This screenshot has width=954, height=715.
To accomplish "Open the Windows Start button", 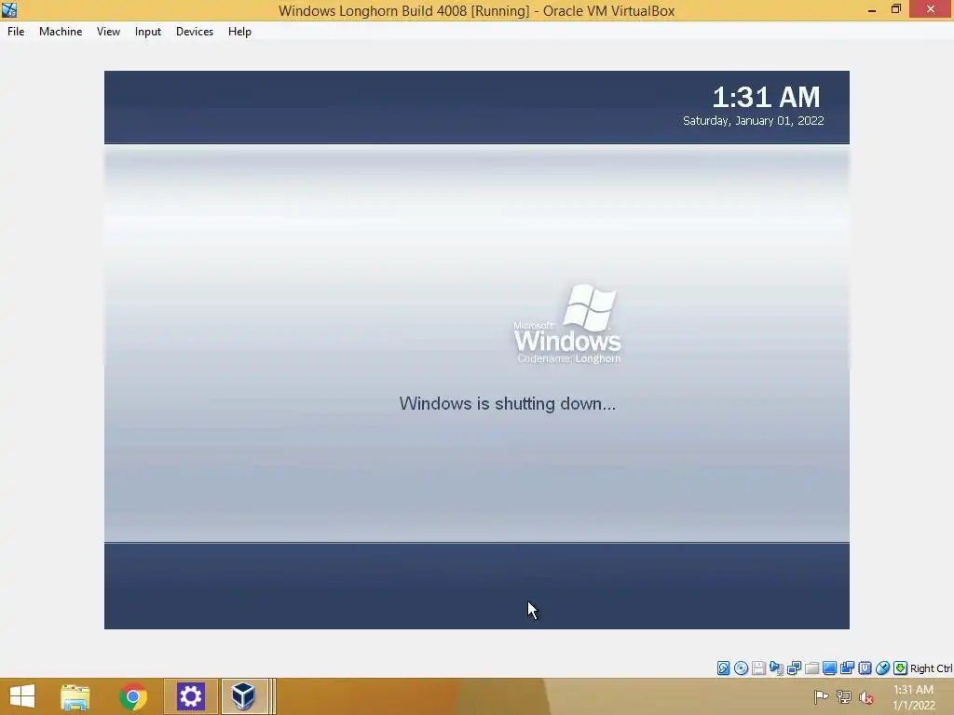I will click(22, 696).
